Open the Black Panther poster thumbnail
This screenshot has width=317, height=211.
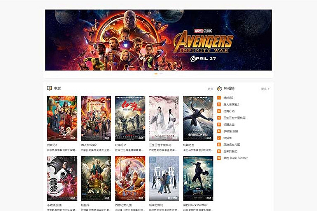tap(198, 178)
